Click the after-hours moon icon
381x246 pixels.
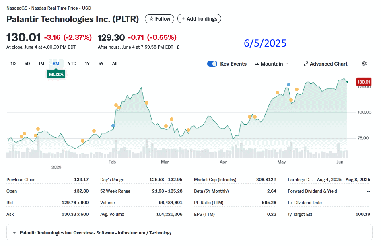pyautogui.click(x=178, y=47)
